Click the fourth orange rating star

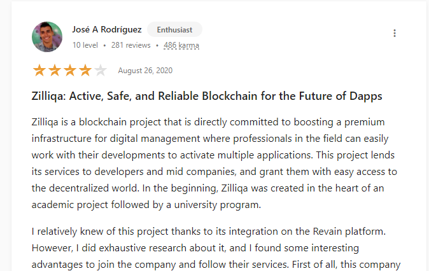(85, 71)
